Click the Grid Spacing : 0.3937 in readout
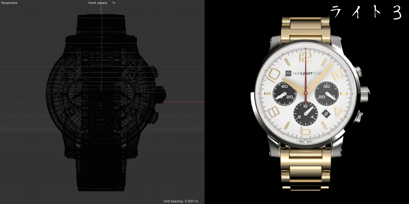The width and height of the screenshot is (409, 204). [x=181, y=201]
